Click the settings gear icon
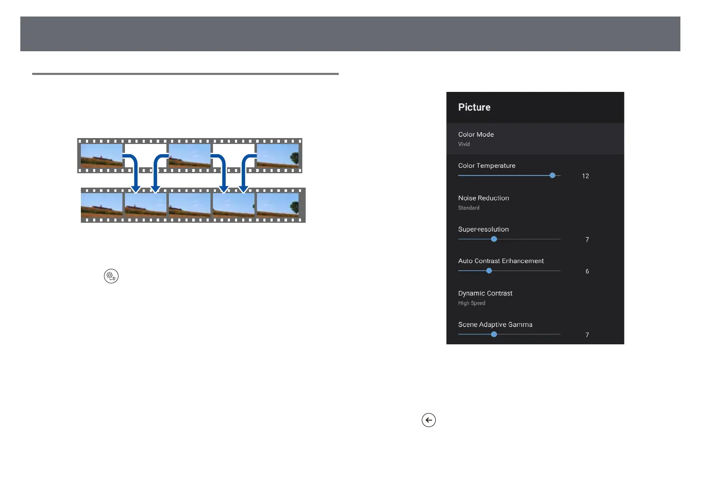Viewport: 713px width, 504px height. tap(111, 276)
